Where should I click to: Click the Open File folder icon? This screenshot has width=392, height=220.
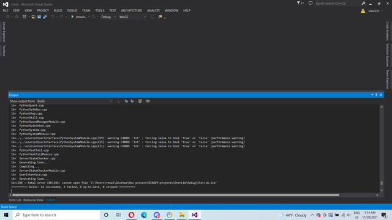tap(33, 16)
